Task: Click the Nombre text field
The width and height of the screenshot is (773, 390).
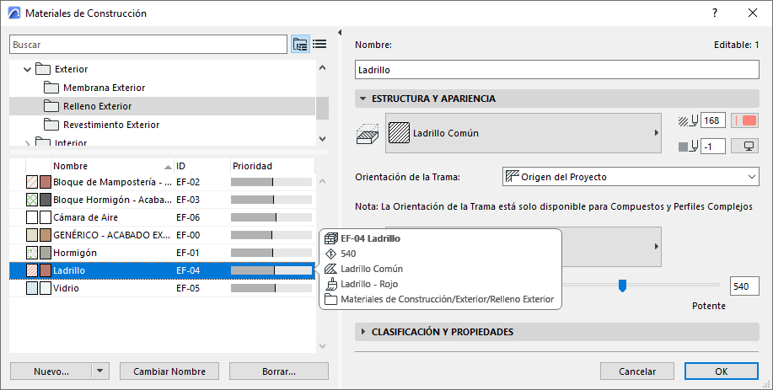Action: 557,70
